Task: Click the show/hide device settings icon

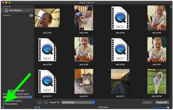Action: pyautogui.click(x=3, y=107)
